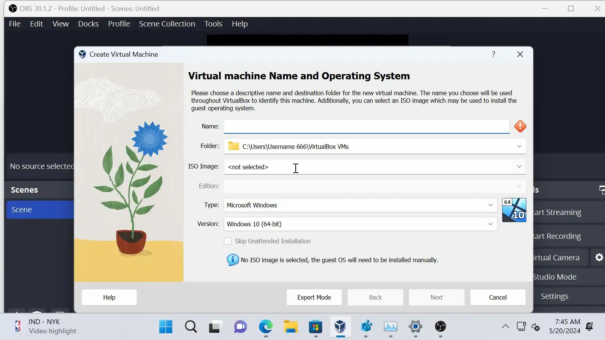Click the Cancel button
Screen dimensions: 605x340
click(x=498, y=297)
